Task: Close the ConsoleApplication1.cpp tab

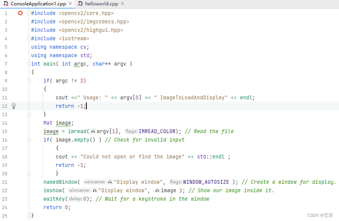Action: (x=70, y=4)
